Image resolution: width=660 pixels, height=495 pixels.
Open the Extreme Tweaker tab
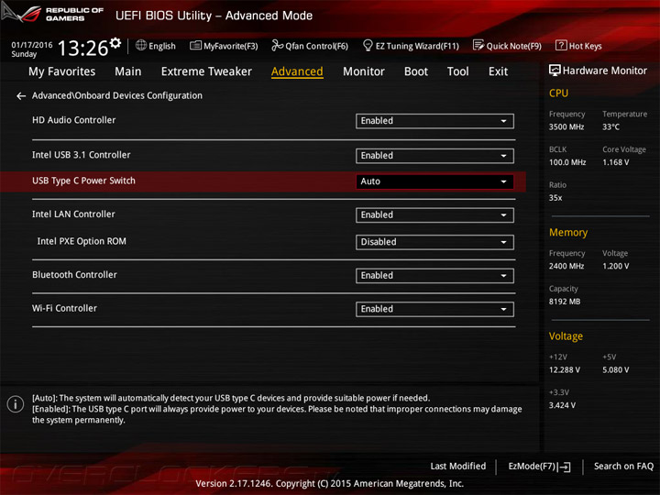coord(206,71)
